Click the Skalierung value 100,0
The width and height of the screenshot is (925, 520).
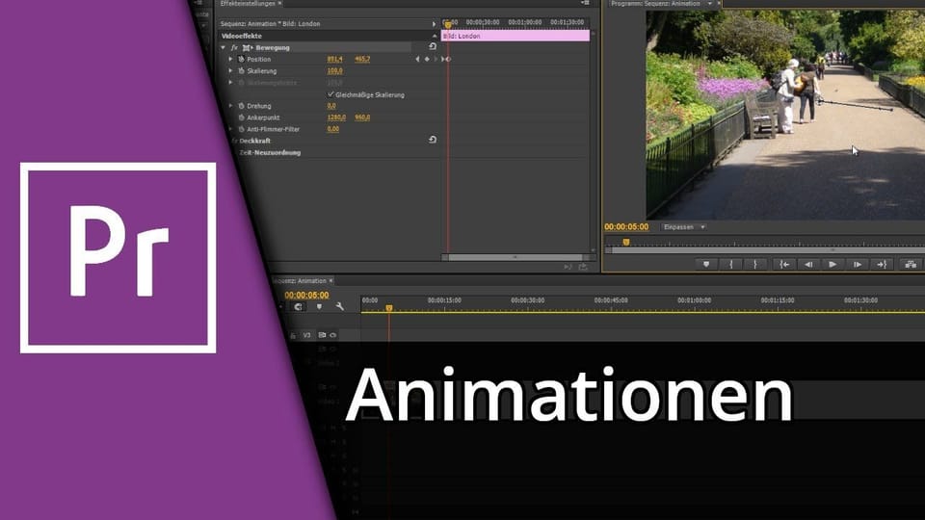coord(334,70)
